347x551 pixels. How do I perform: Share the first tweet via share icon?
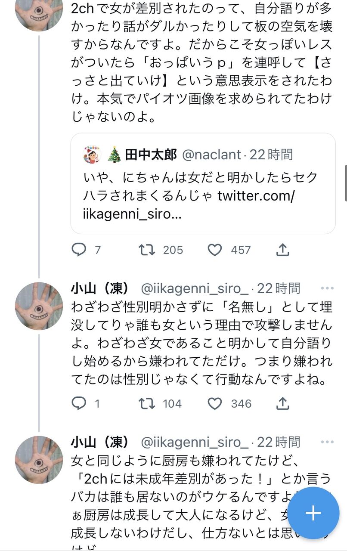pyautogui.click(x=282, y=250)
